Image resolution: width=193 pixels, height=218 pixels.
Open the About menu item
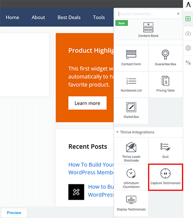(x=38, y=17)
